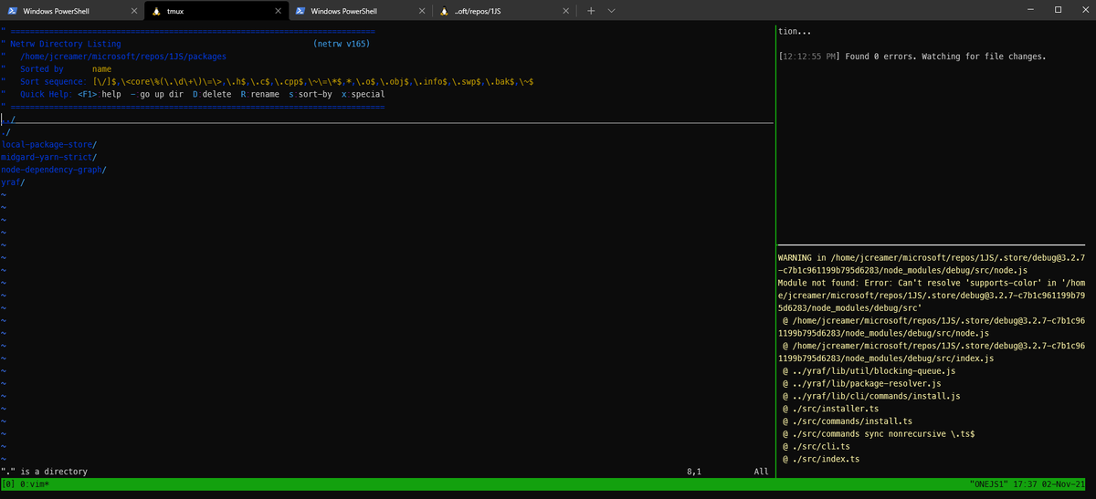The width and height of the screenshot is (1096, 499).
Task: Click the '@ ./src/commands/install.ts' line
Action: 848,422
